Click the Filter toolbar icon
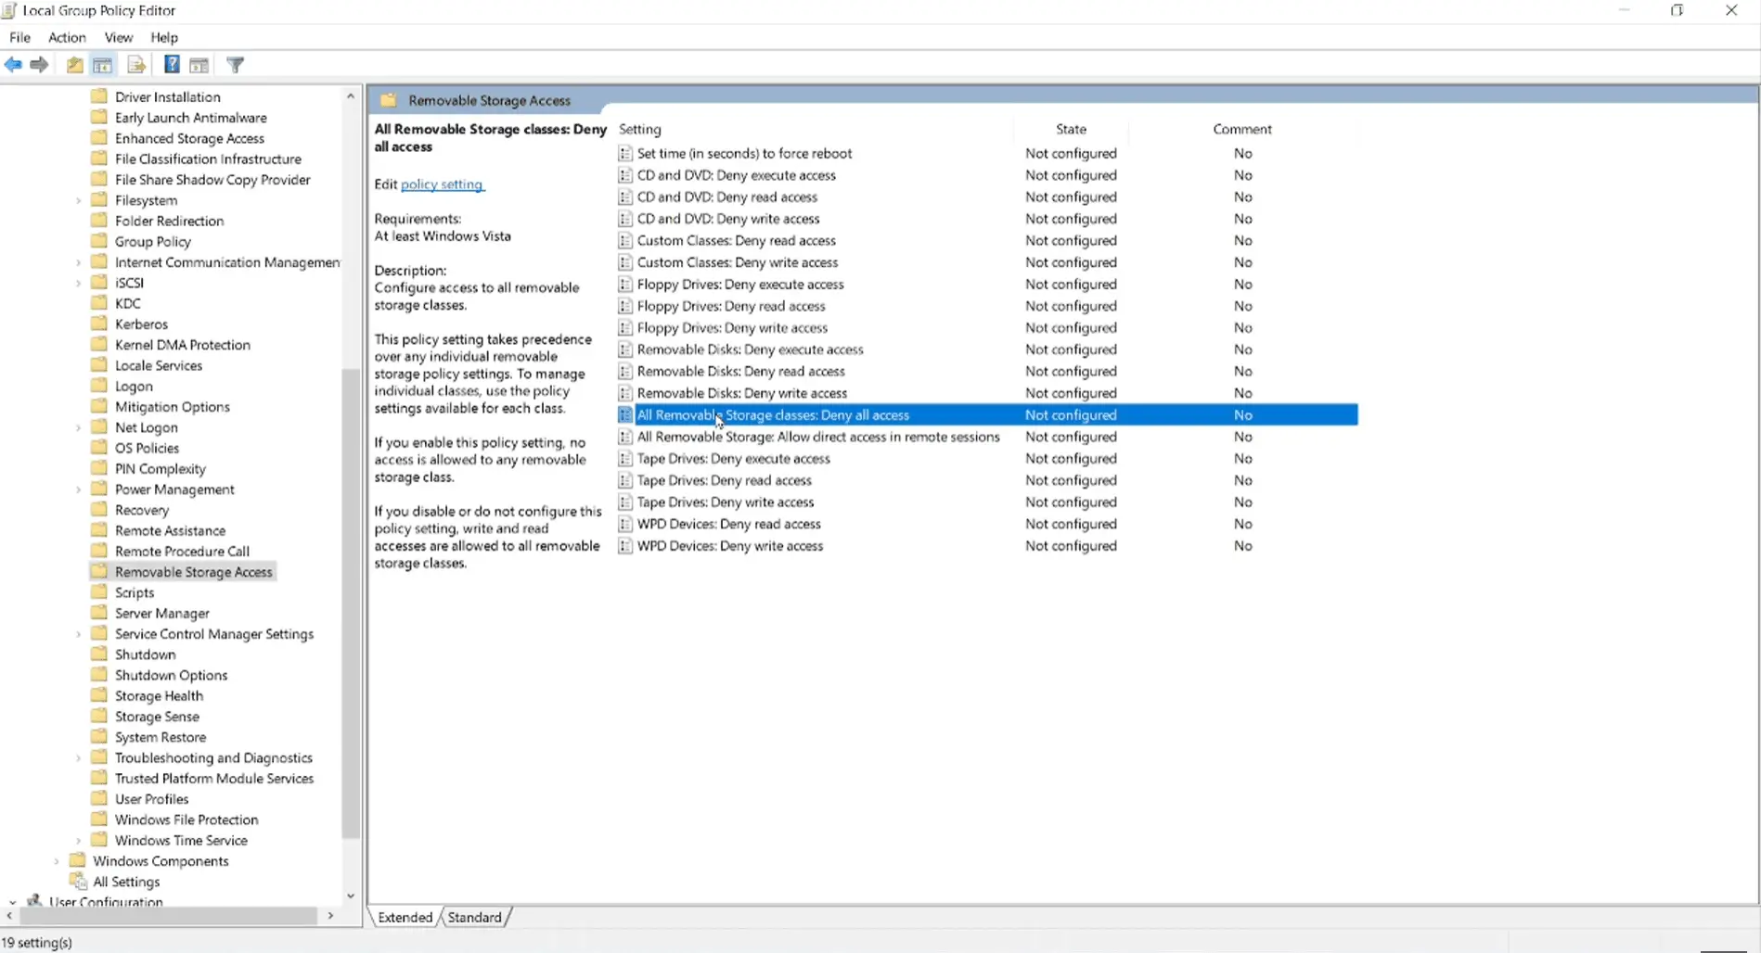The image size is (1761, 953). (x=235, y=64)
